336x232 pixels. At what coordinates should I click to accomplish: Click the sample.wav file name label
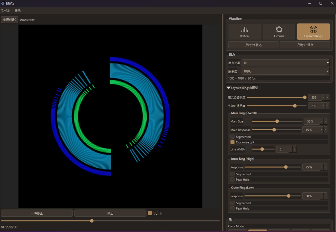click(27, 20)
